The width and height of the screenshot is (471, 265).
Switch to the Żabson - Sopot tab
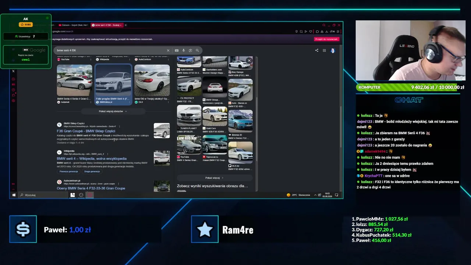pyautogui.click(x=73, y=25)
